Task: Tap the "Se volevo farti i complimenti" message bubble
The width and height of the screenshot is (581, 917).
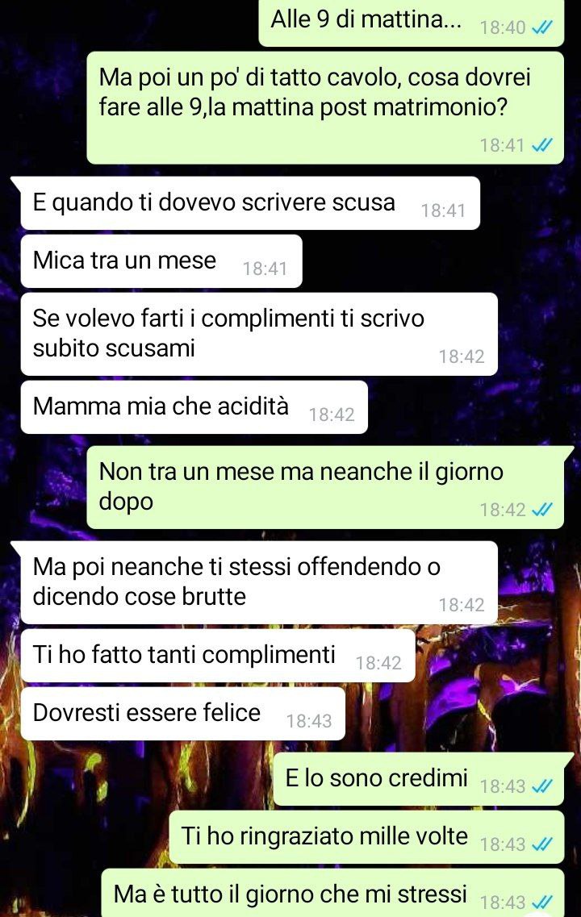Action: pyautogui.click(x=258, y=334)
